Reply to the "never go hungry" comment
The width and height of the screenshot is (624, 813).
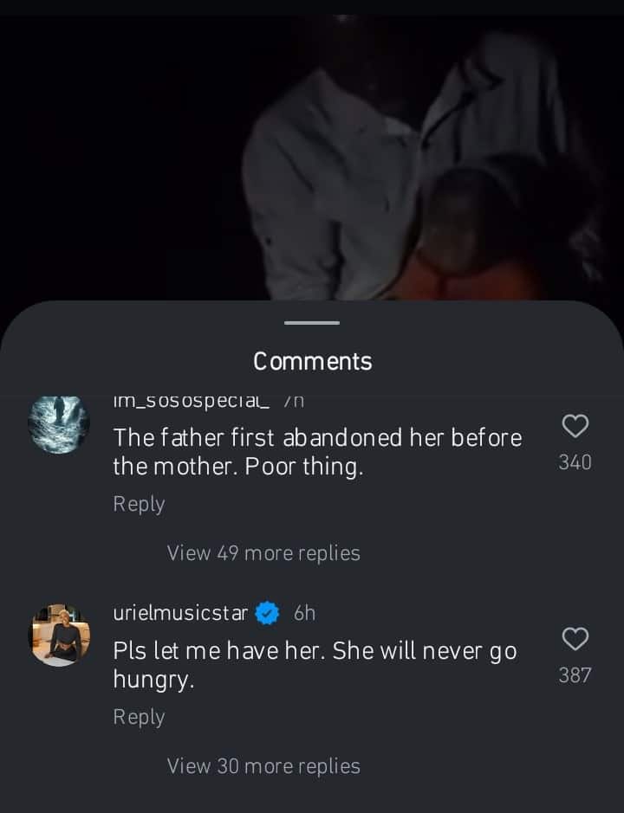(139, 717)
